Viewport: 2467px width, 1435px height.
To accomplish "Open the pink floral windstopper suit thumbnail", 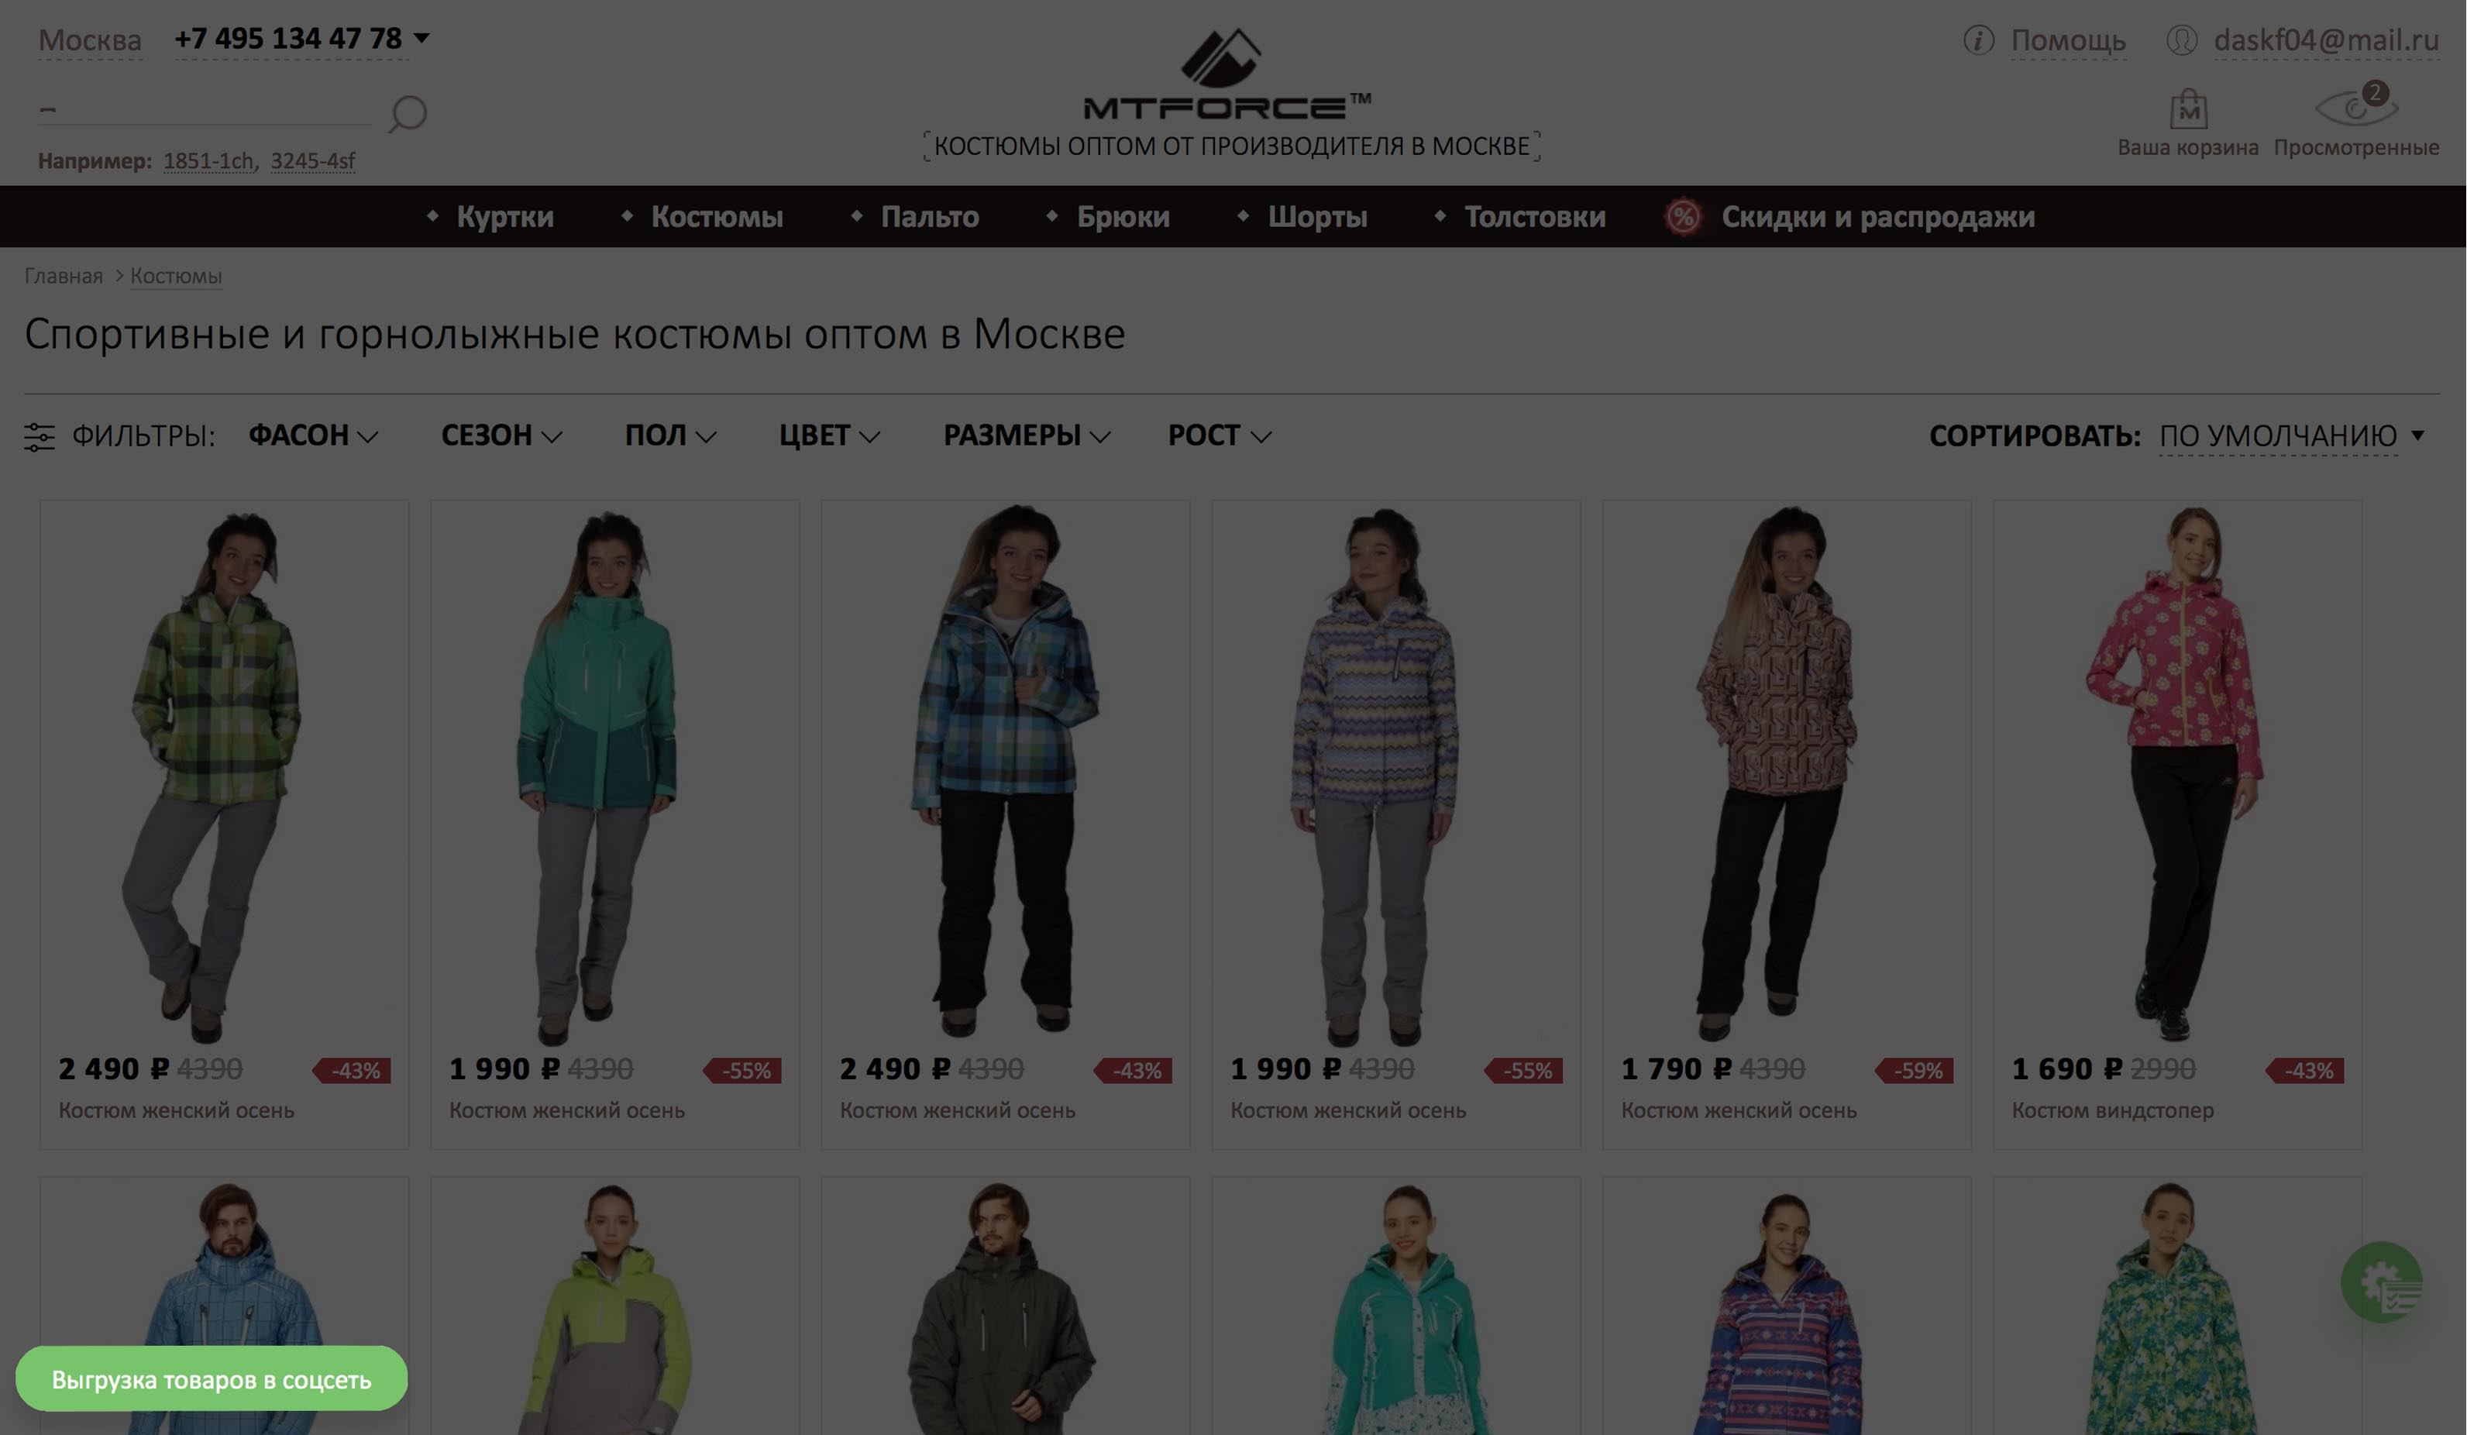I will (x=2176, y=773).
